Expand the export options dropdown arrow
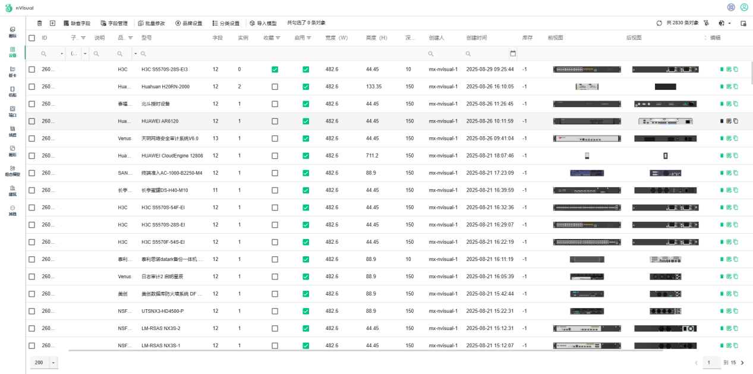Image resolution: width=753 pixels, height=374 pixels. 729,23
